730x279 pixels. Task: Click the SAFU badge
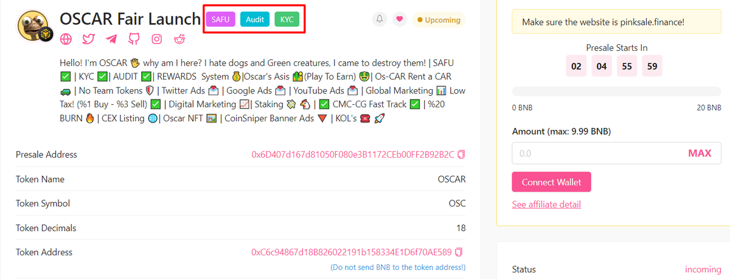tap(221, 19)
